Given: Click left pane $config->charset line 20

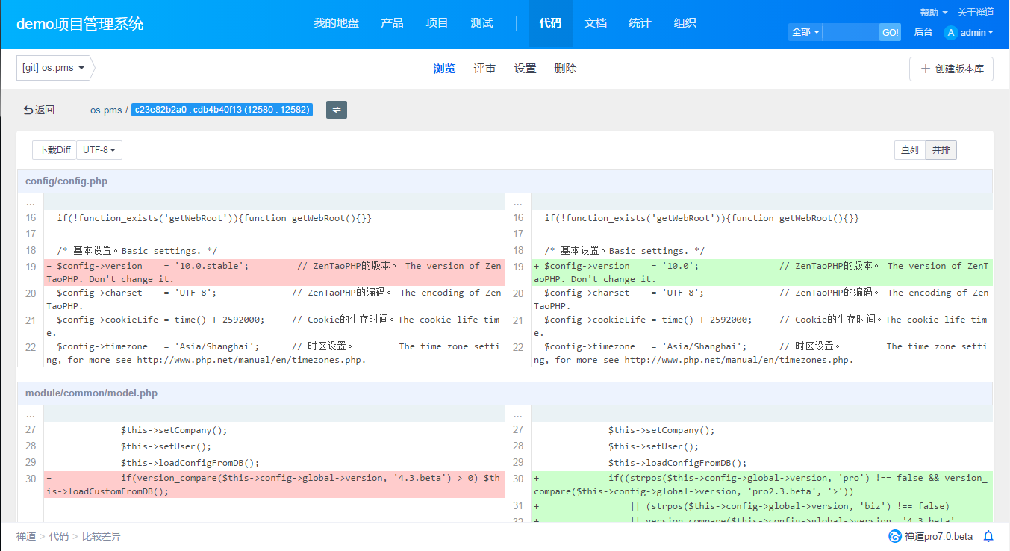Looking at the screenshot, I should pos(274,299).
